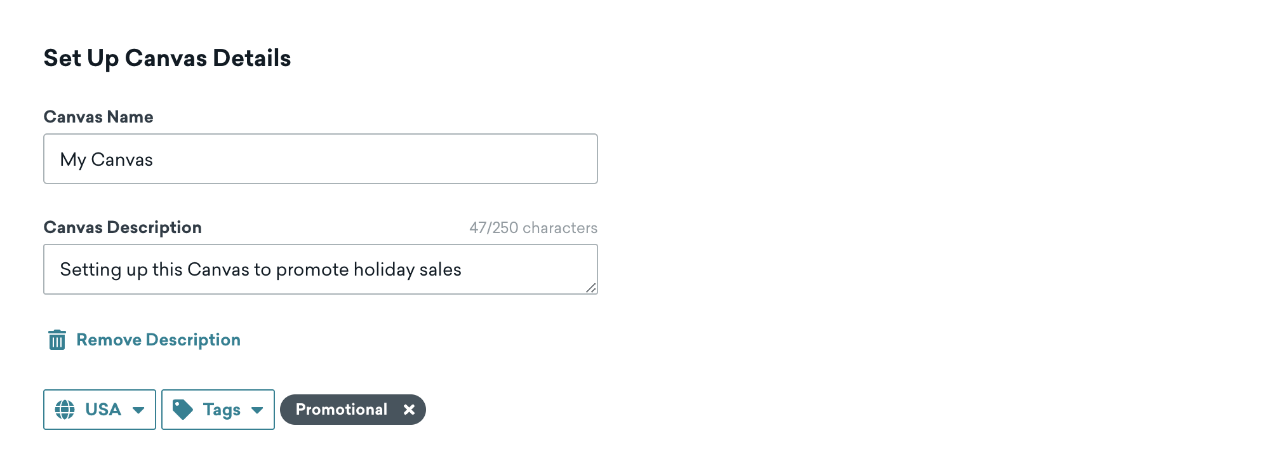Click the trash can icon
The width and height of the screenshot is (1280, 475).
click(57, 340)
